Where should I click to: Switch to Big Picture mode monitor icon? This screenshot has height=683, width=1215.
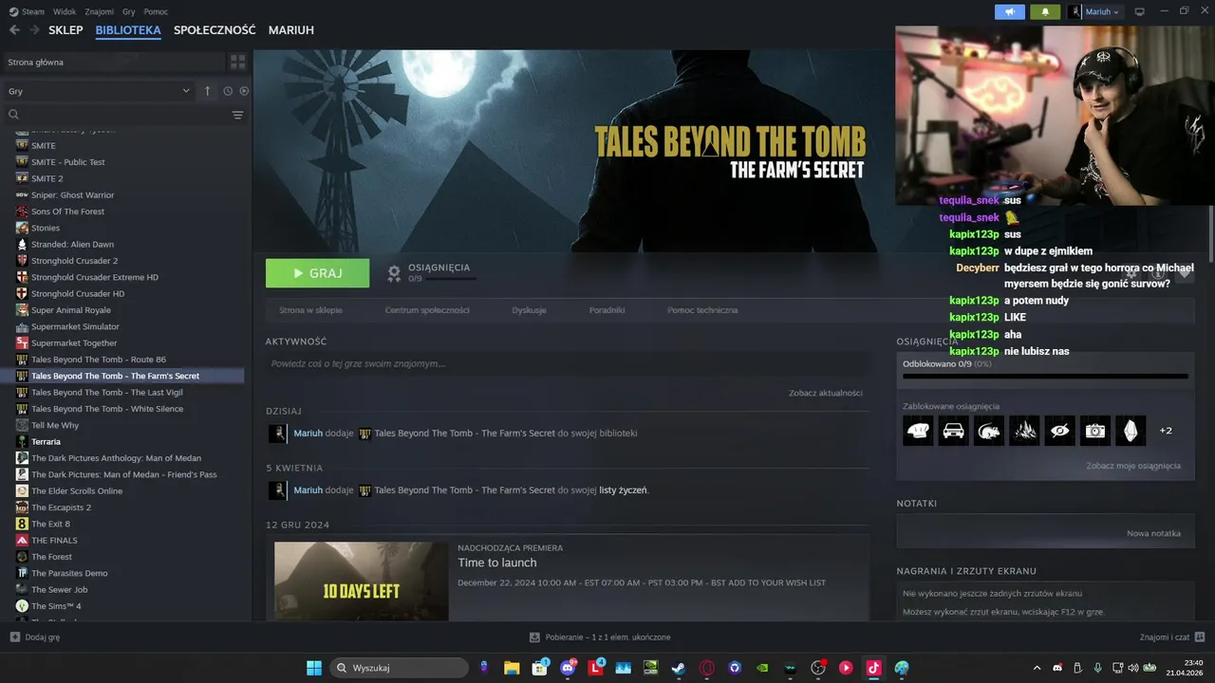[x=1140, y=11]
